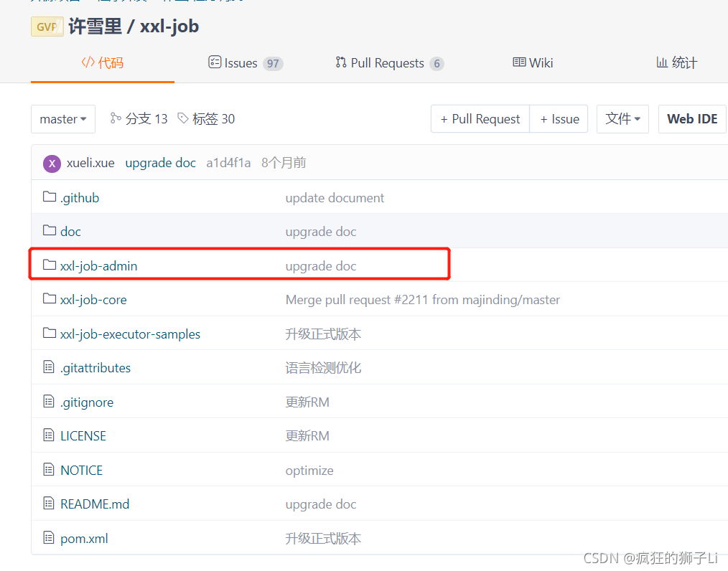Open the xxl-job-executor-samples folder

pyautogui.click(x=131, y=334)
